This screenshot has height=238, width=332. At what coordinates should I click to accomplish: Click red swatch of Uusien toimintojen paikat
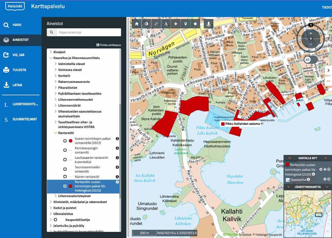[71, 141]
